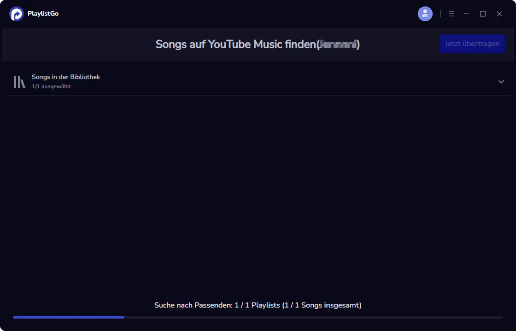The width and height of the screenshot is (516, 331).
Task: Click the Suche nach Passenden status text
Action: [258, 305]
